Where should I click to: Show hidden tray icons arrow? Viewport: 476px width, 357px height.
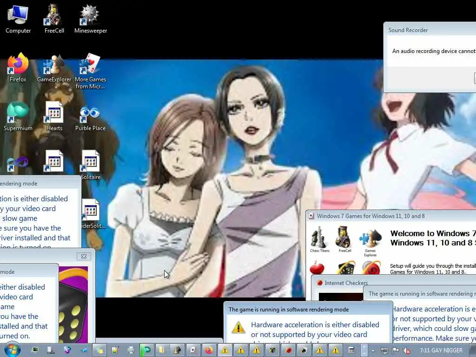point(373,350)
